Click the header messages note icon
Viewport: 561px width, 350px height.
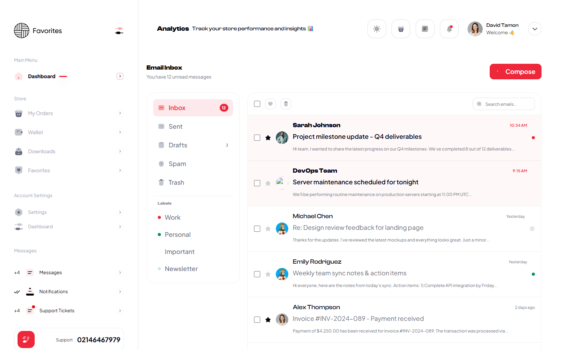click(x=425, y=29)
